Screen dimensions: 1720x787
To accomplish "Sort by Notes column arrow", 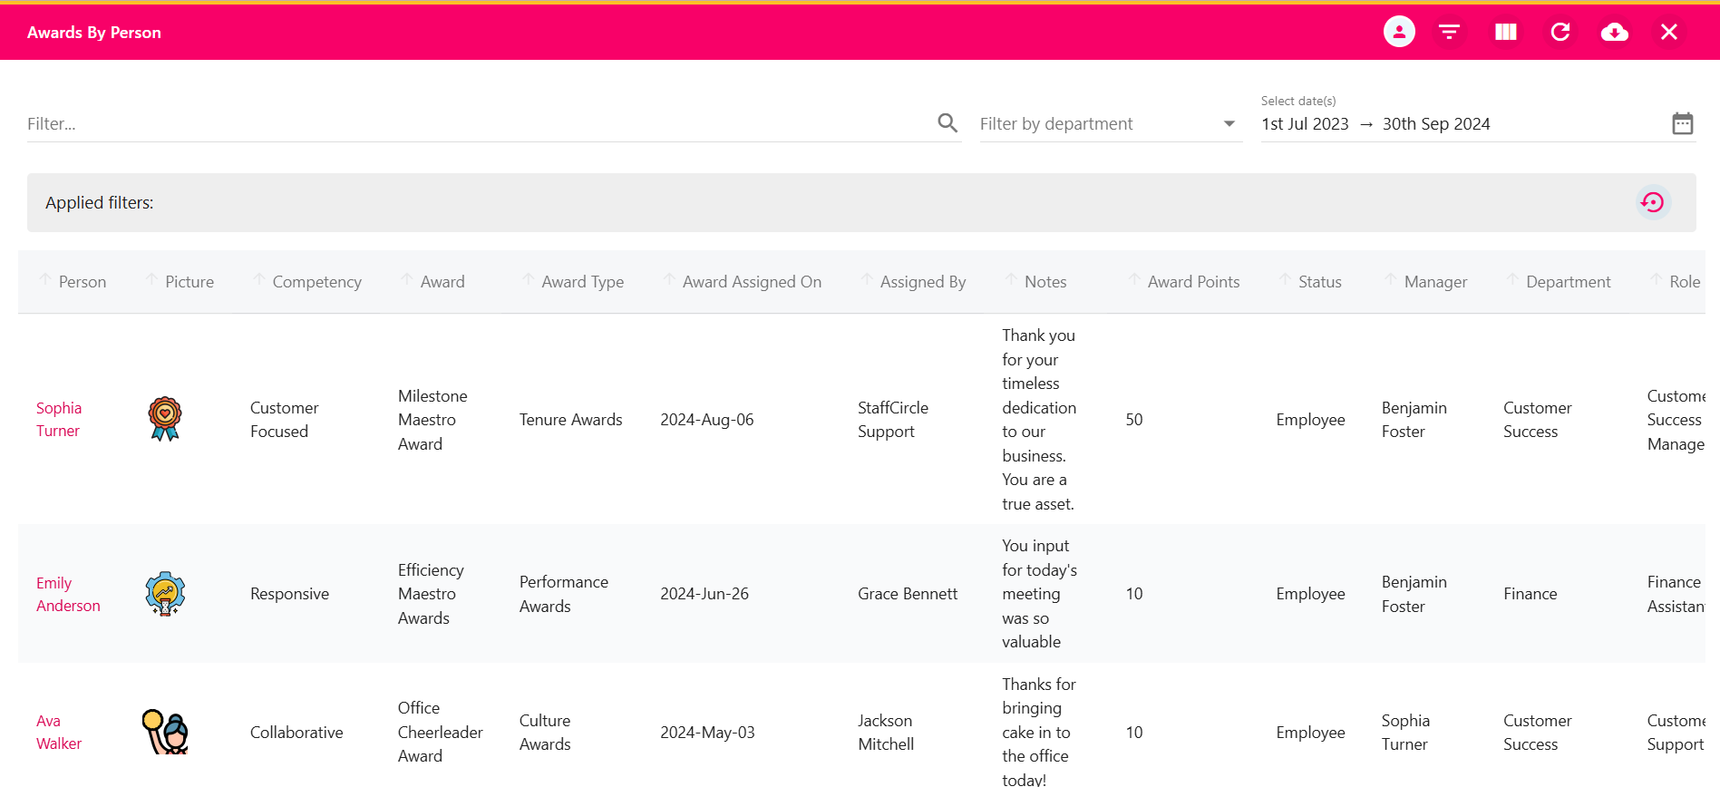I will click(1011, 280).
